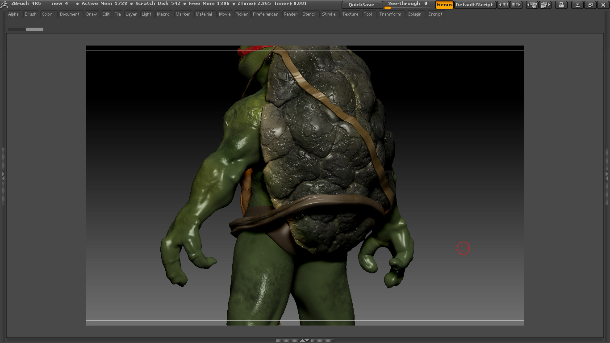This screenshot has width=610, height=343.
Task: Run the DefaultZScript button
Action: tap(475, 5)
